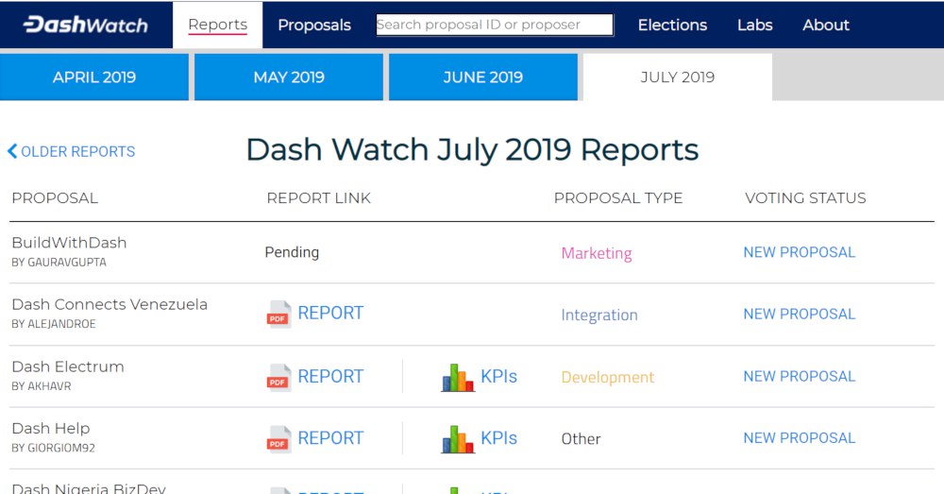
Task: Click the VOTING STATUS column header
Action: pos(805,198)
